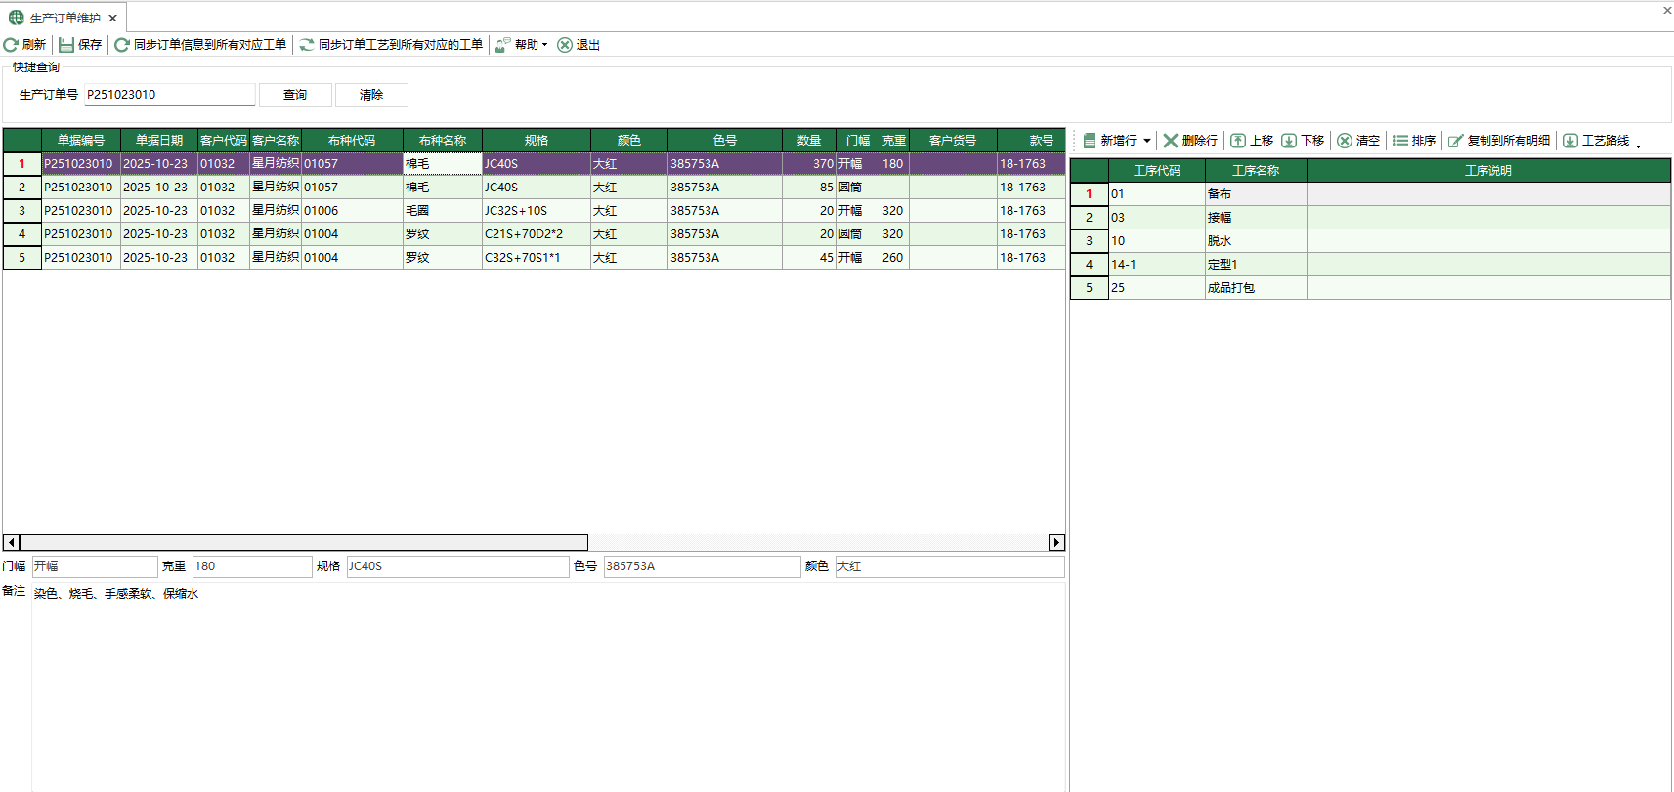
Task: Close the 生产订单维护 tab
Action: pyautogui.click(x=113, y=18)
